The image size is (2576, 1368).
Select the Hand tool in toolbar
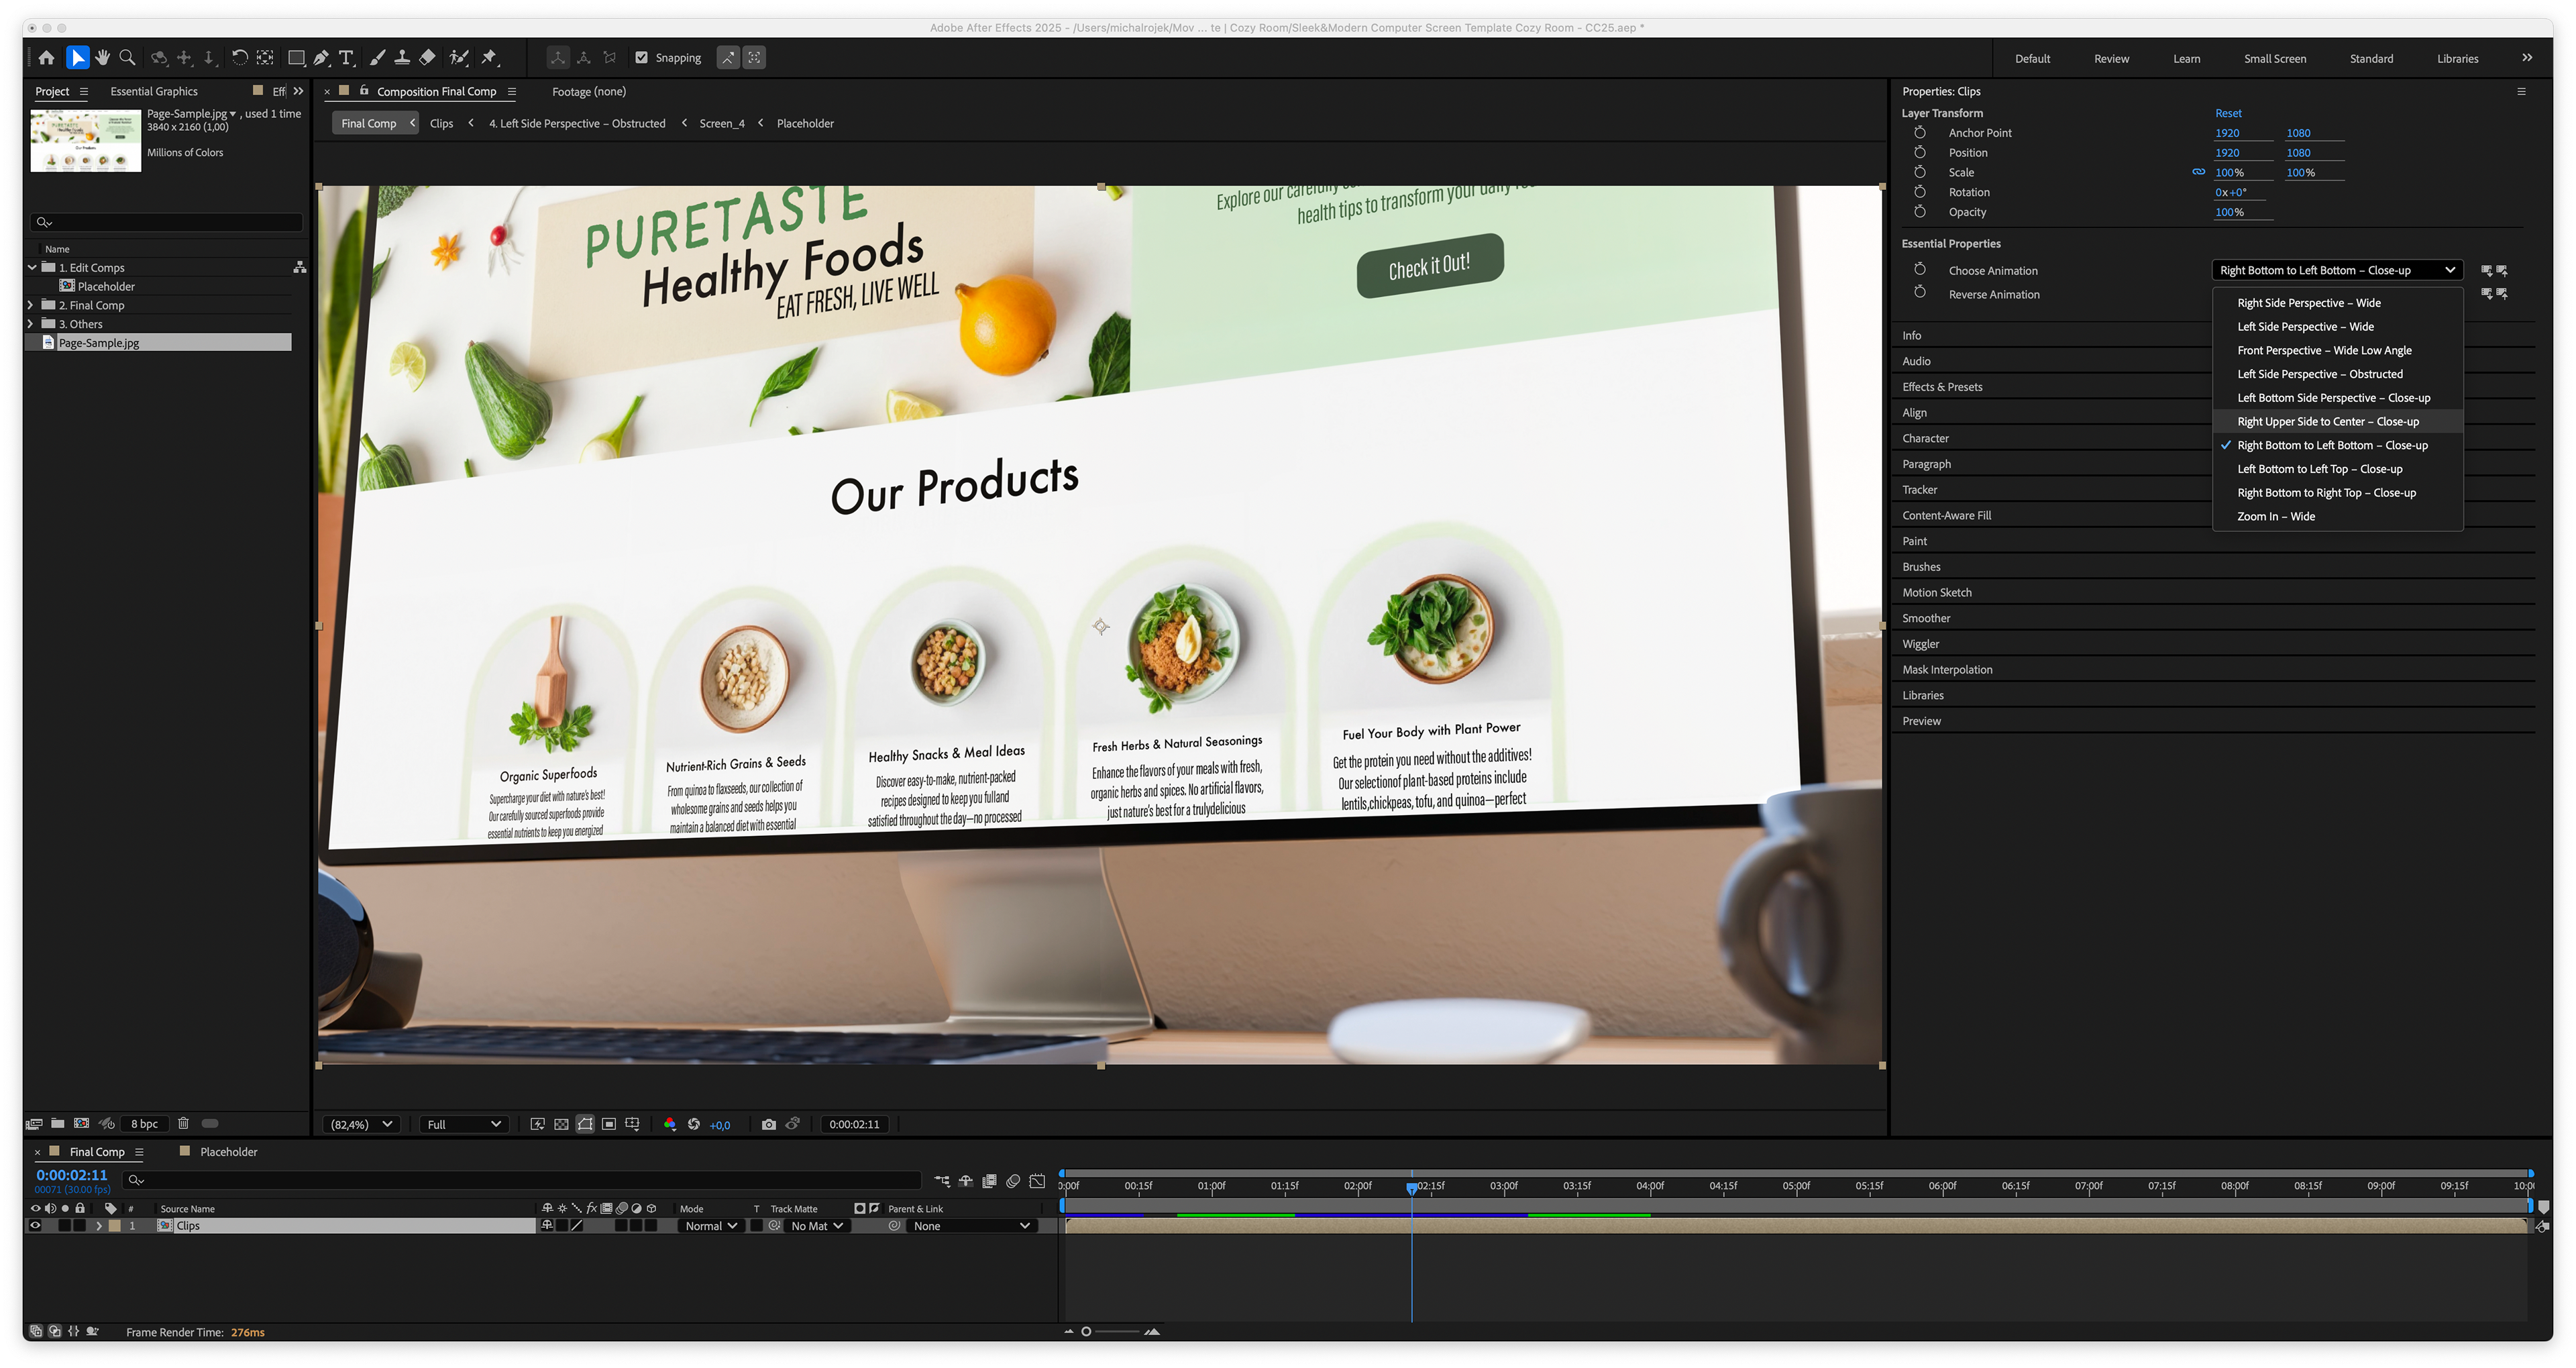pos(102,58)
